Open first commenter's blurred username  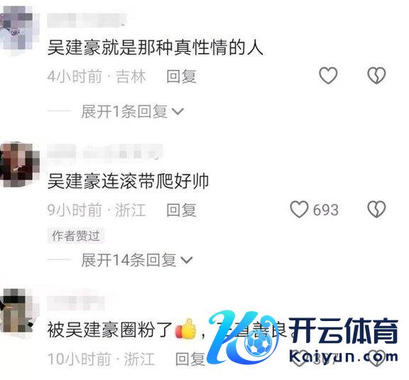[86, 20]
